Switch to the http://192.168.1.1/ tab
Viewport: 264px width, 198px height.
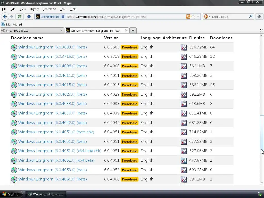32,30
